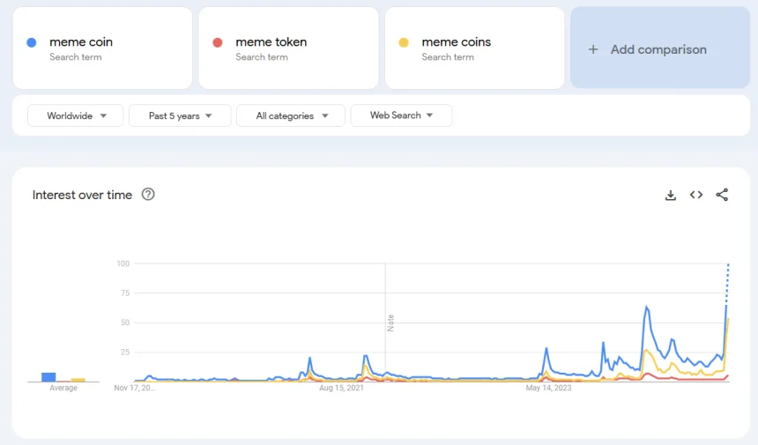Click the plus icon in Add comparison
Screen dimensions: 758x445
pyautogui.click(x=593, y=49)
